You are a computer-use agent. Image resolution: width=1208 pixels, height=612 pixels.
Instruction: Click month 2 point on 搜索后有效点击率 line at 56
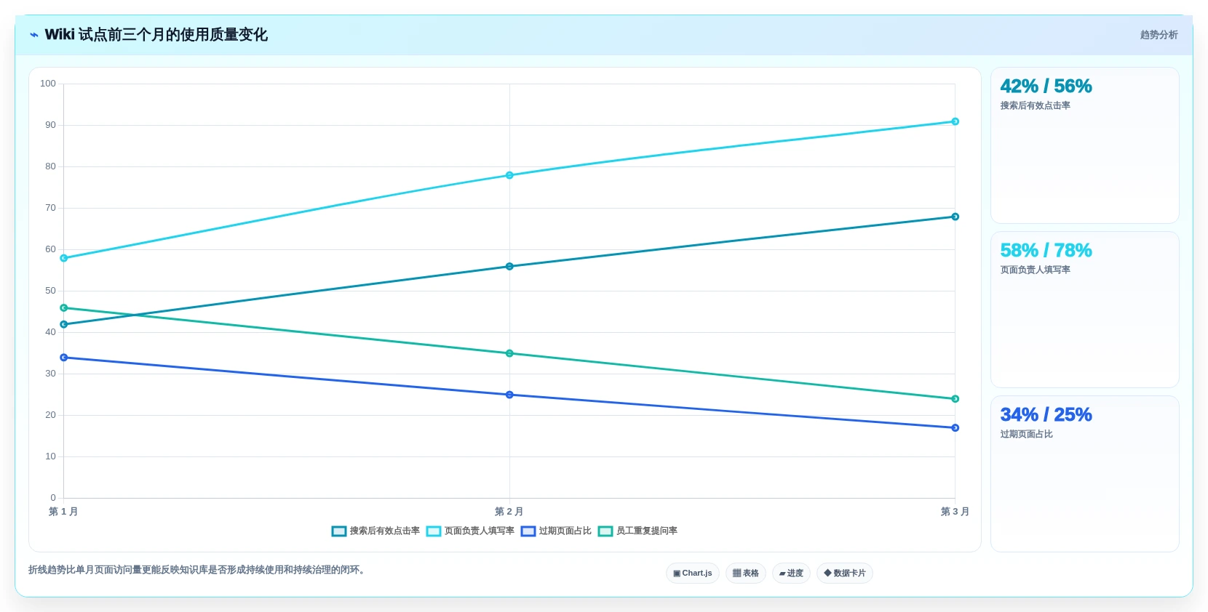coord(509,267)
